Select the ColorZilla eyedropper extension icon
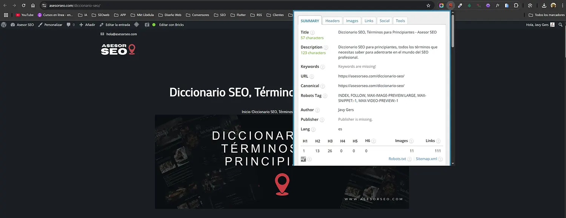This screenshot has height=218, width=566. (460, 5)
